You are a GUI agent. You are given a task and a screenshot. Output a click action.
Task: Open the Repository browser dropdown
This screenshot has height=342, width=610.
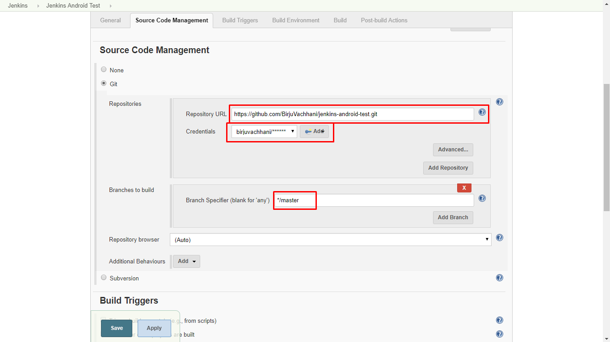(x=330, y=239)
